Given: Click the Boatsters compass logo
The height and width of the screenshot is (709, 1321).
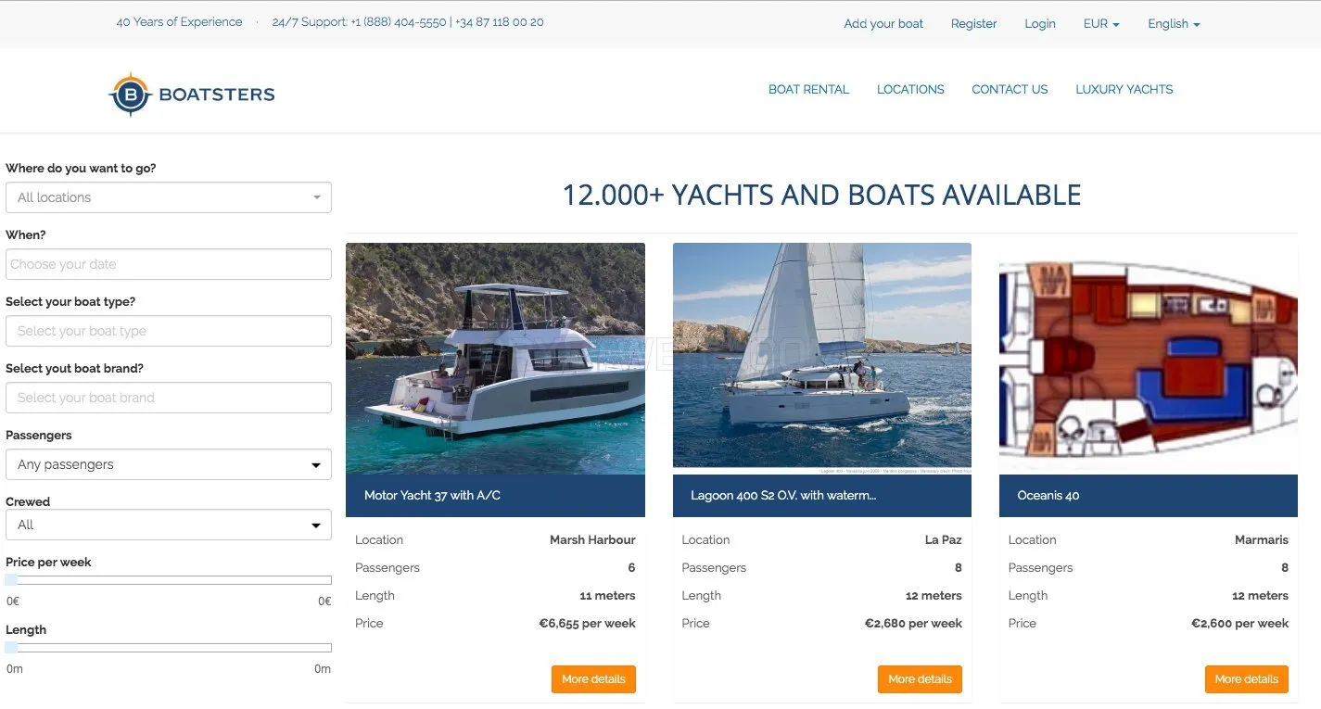Looking at the screenshot, I should coord(130,94).
